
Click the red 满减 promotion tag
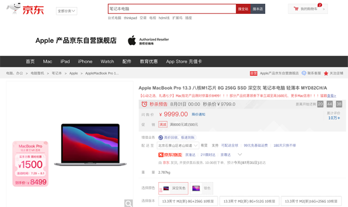pyautogui.click(x=163, y=124)
